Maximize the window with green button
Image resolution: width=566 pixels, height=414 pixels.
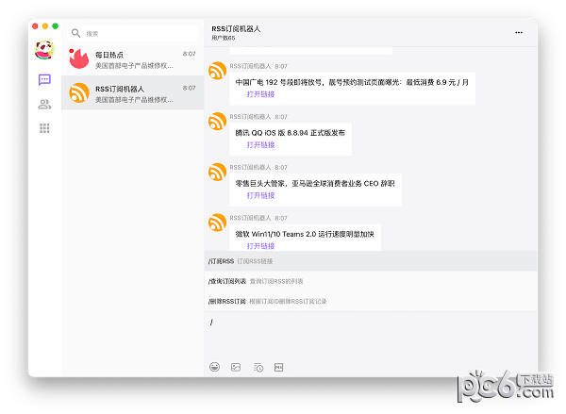coord(56,26)
